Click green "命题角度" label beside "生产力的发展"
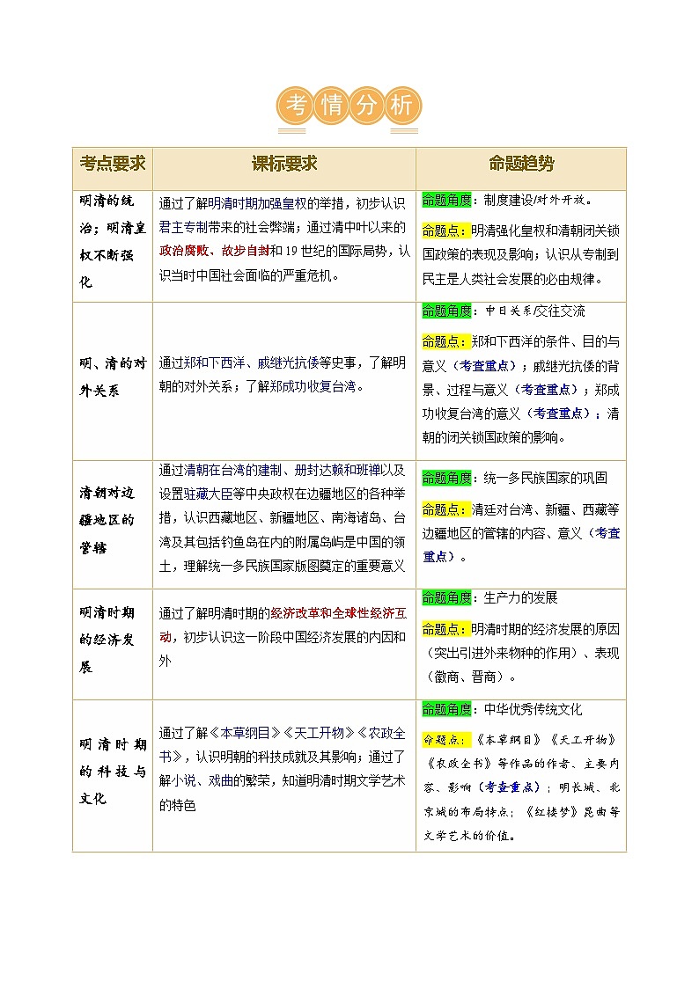This screenshot has width=699, height=988. point(446,598)
